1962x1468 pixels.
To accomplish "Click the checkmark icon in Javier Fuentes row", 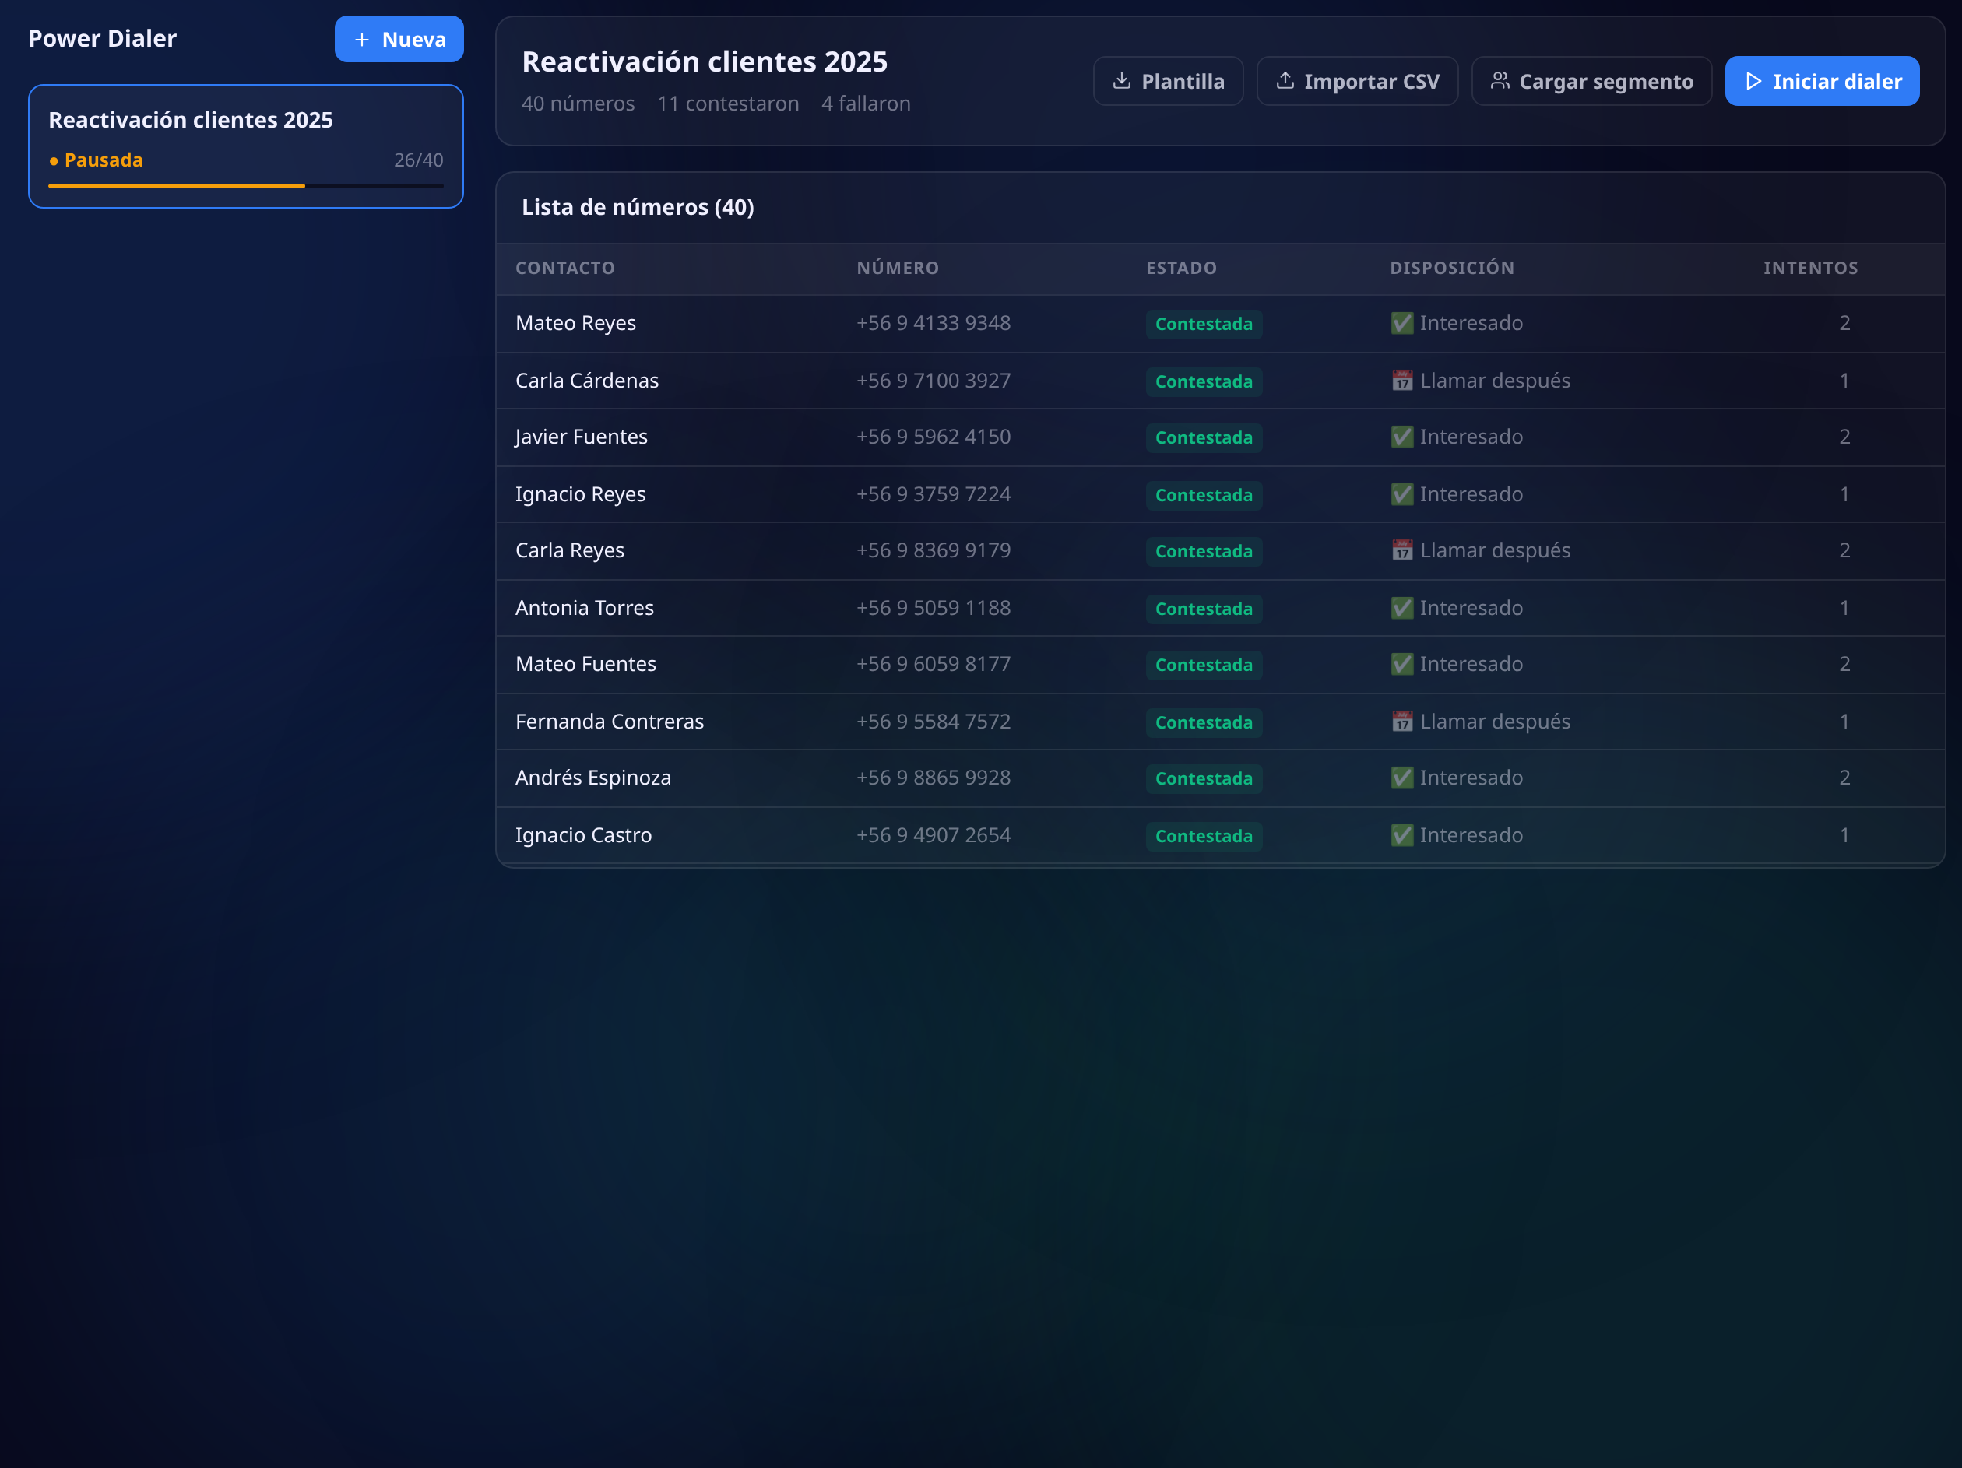I will [x=1401, y=437].
